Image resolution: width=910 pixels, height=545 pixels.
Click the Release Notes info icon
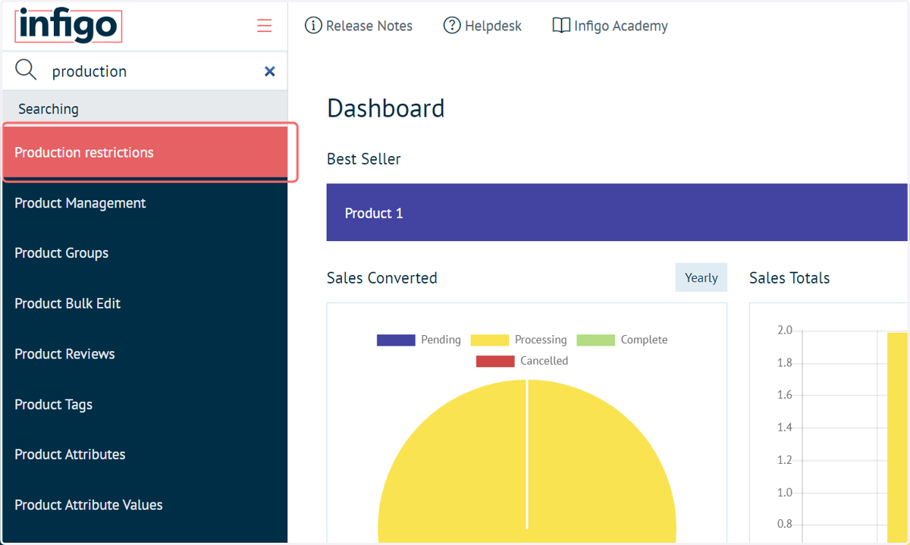pos(313,26)
